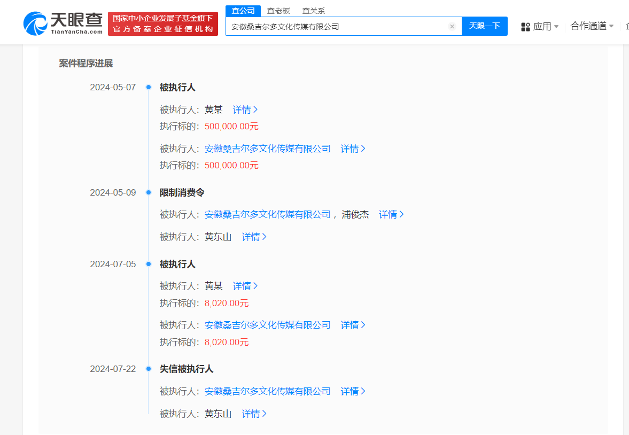Screen dimensions: 629x435
Task: Click the blue timeline dot beside 2024-07-22
Action: tap(148, 368)
